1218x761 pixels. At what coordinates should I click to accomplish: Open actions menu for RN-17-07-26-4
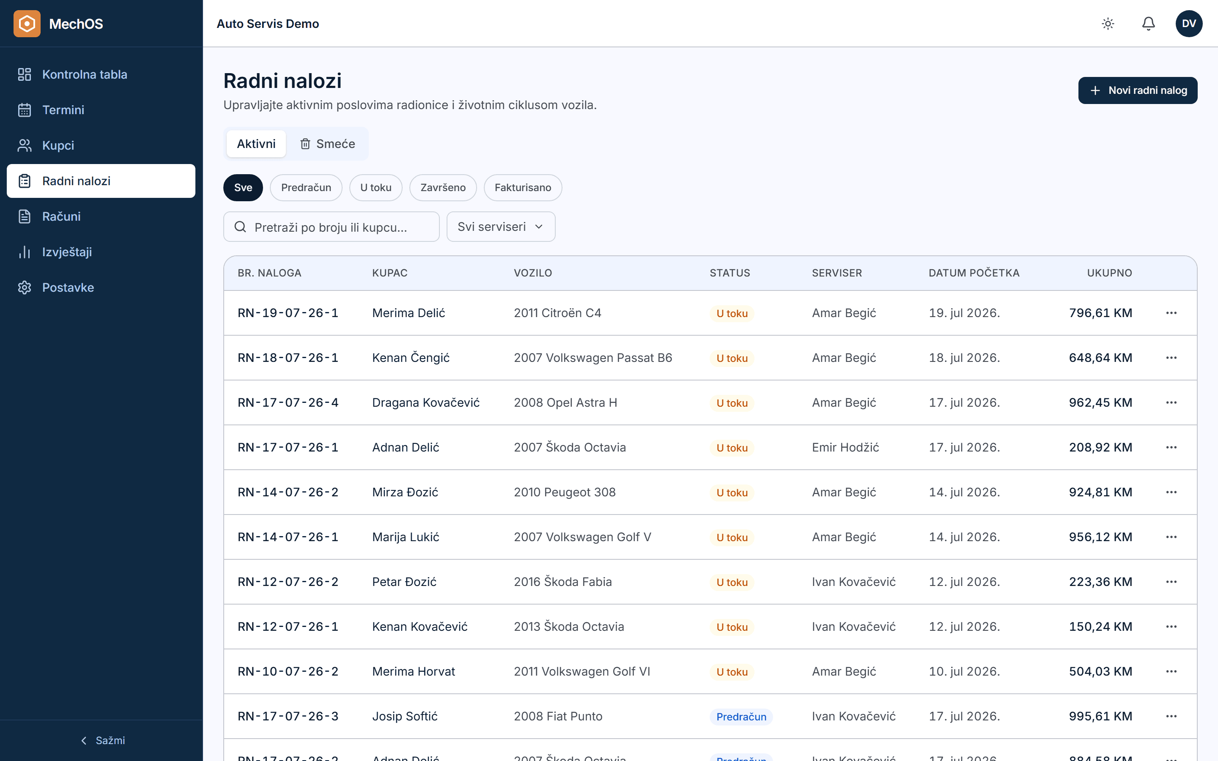[x=1171, y=402]
